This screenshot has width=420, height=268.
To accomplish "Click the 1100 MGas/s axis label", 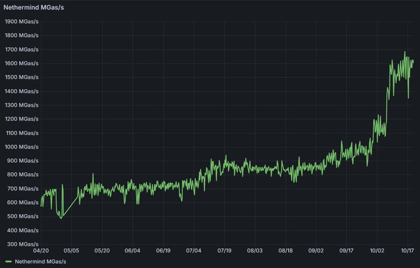I will pos(22,133).
